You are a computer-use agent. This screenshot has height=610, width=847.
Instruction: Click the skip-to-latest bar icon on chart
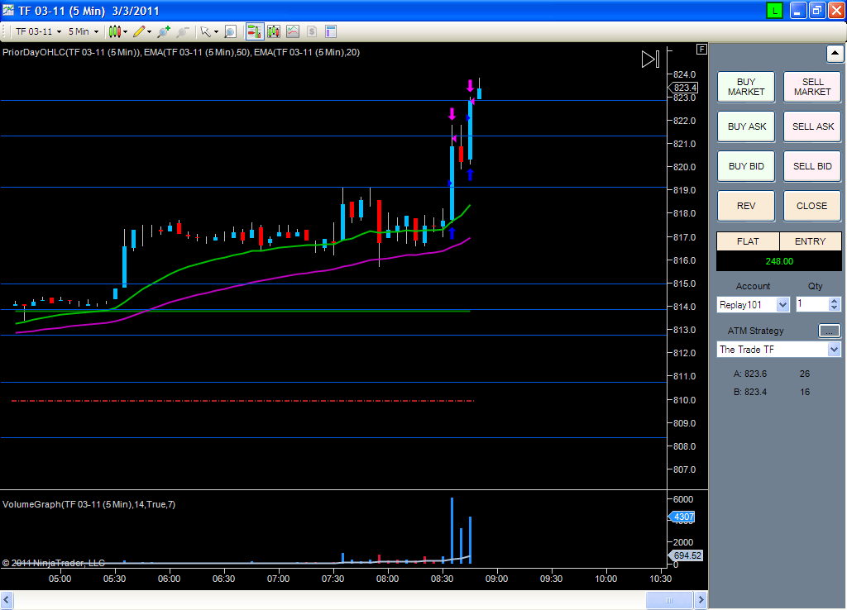(650, 60)
